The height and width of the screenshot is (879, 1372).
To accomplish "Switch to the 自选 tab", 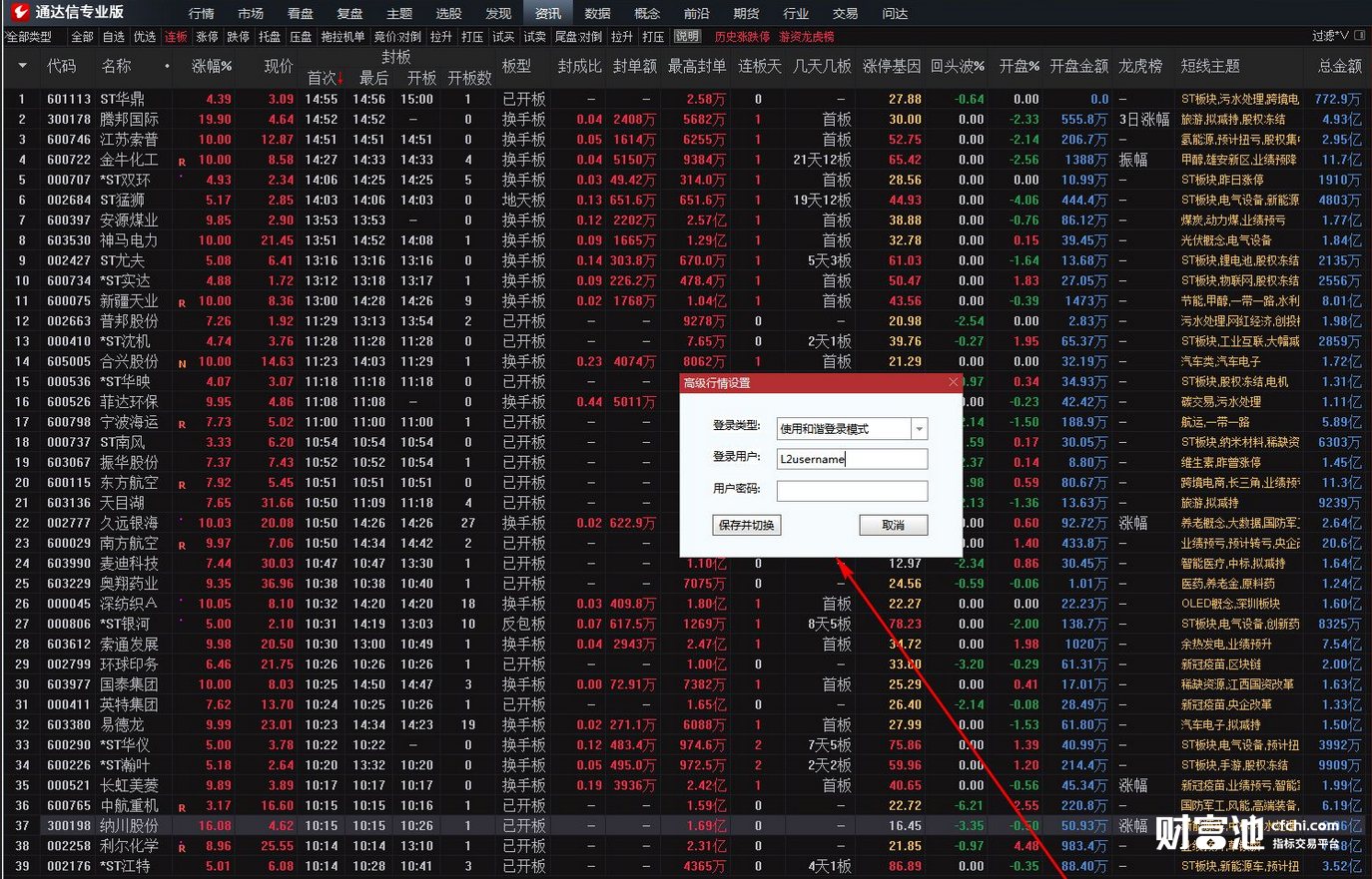I will tap(114, 37).
